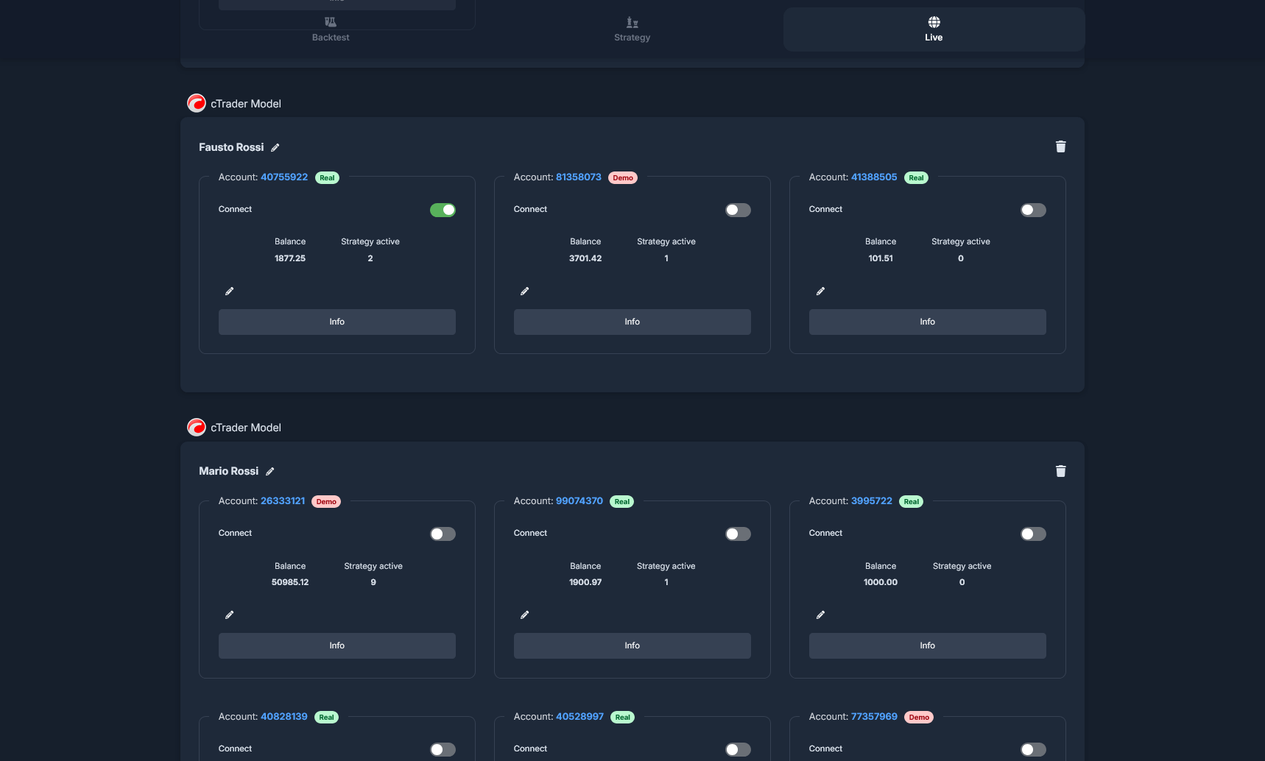Viewport: 1265px width, 761px height.
Task: Click cTrader logo above Mario Rossi
Action: point(197,427)
